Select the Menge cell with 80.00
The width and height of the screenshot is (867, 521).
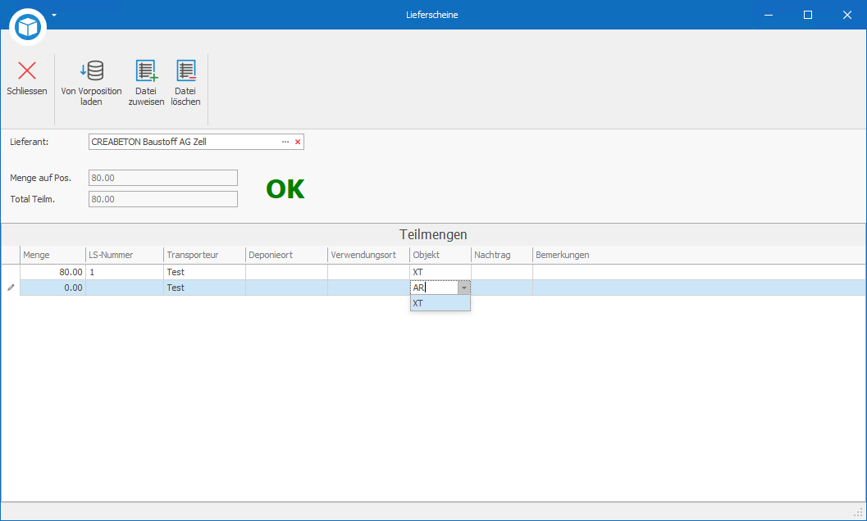click(x=52, y=273)
